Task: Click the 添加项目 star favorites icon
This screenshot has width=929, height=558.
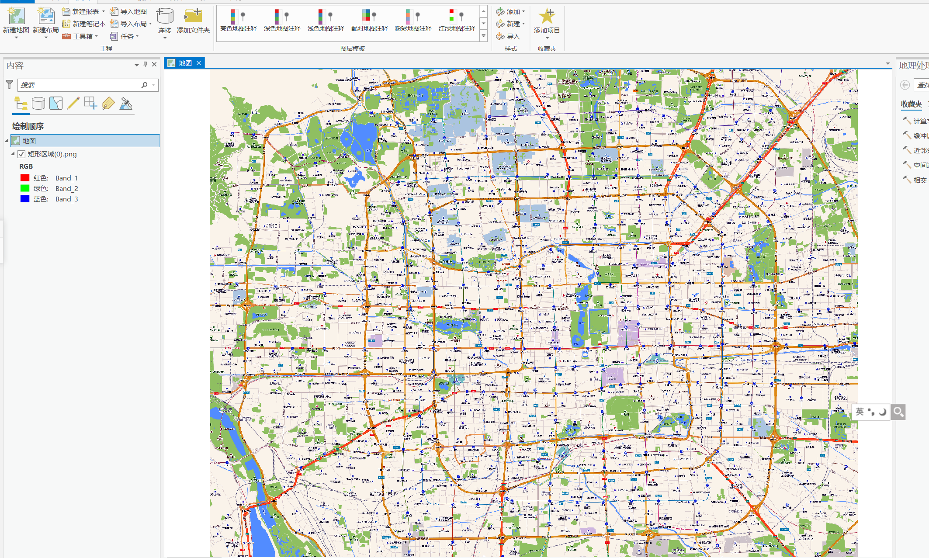Action: click(x=546, y=16)
